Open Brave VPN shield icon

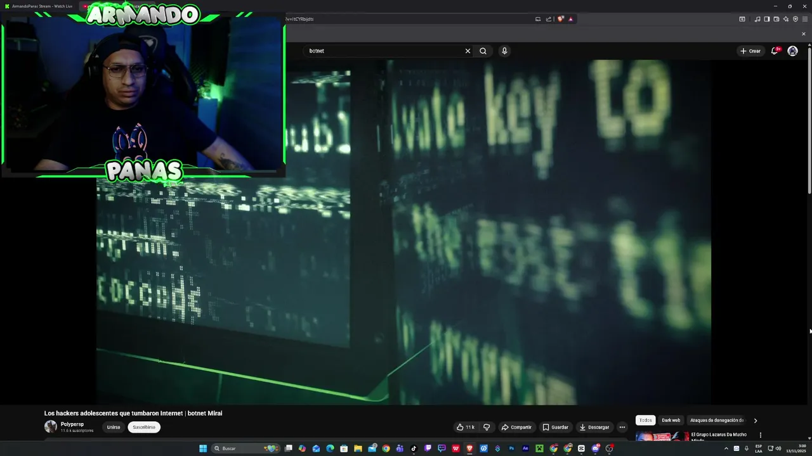click(796, 19)
